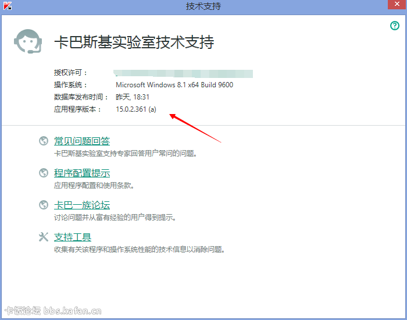The width and height of the screenshot is (407, 320).
Task: Click the 应用程序版本 label
Action: (77, 109)
